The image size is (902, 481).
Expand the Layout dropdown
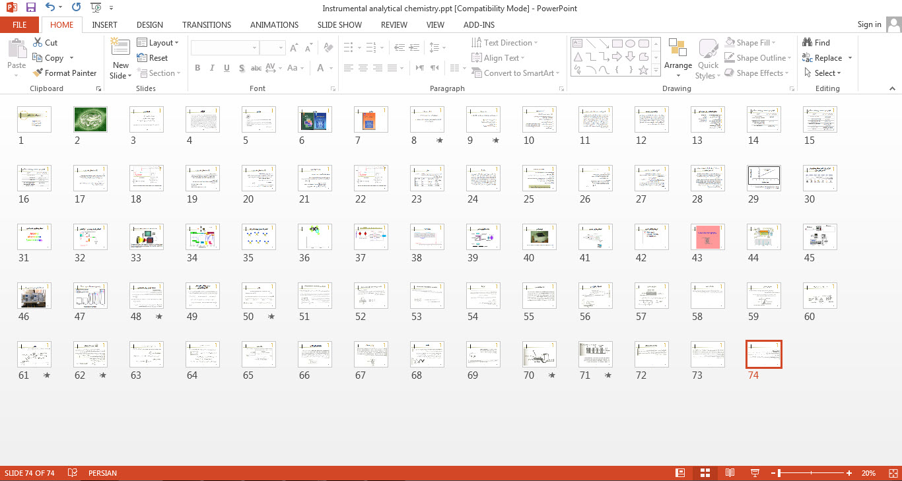pos(158,43)
